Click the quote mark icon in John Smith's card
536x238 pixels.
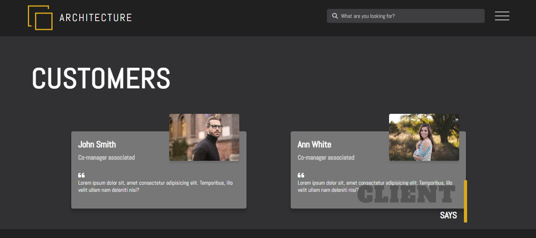point(81,175)
